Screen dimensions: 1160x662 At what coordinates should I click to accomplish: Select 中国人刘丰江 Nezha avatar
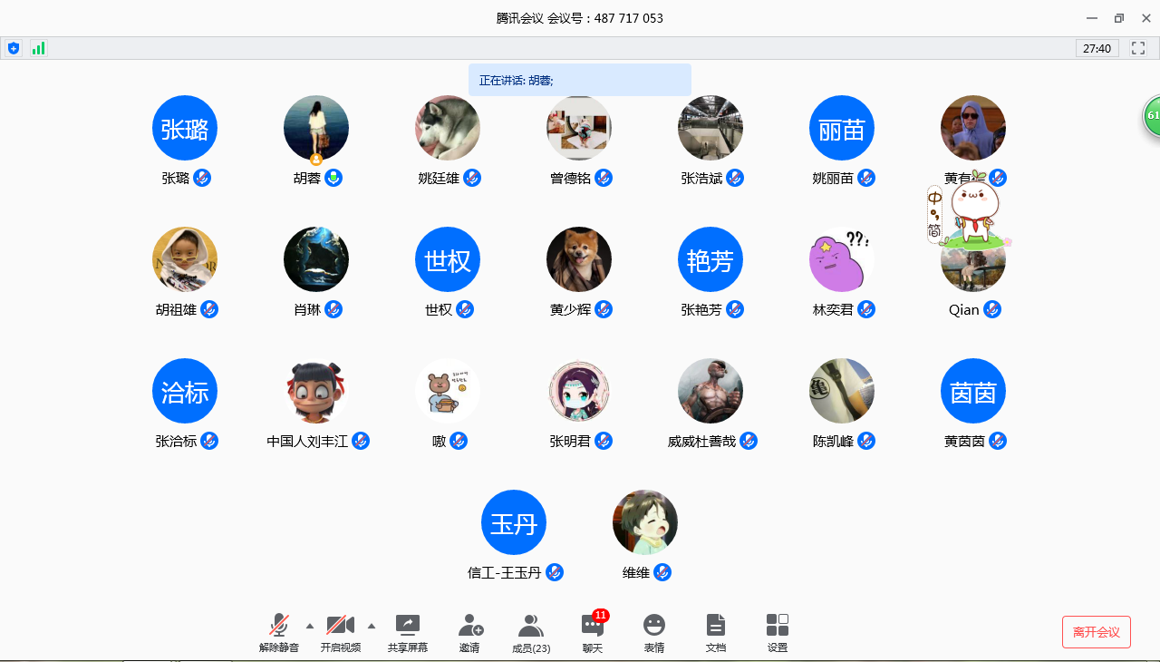click(x=316, y=391)
